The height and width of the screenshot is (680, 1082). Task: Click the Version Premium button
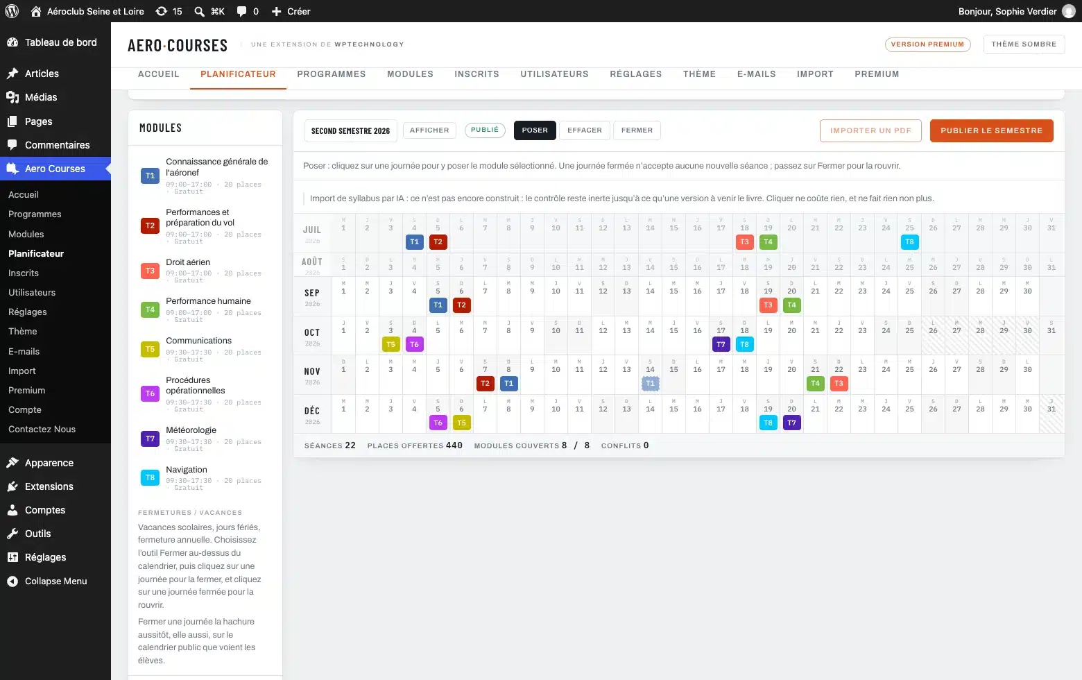pos(927,44)
